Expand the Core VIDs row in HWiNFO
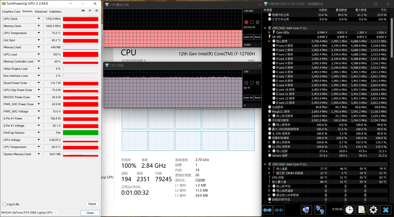The height and width of the screenshot is (217, 394). [x=270, y=33]
